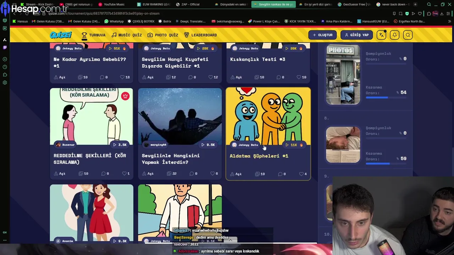Open History clock icon in sidebar
Image resolution: width=454 pixels, height=255 pixels.
pos(5,67)
